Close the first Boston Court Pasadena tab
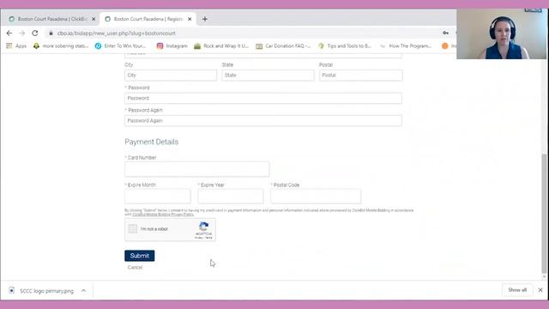This screenshot has height=309, width=549. (94, 19)
